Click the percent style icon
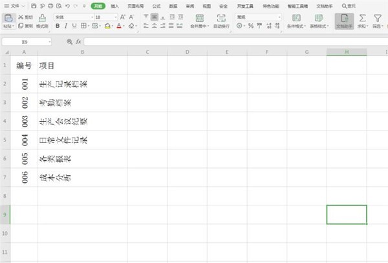 pos(251,25)
